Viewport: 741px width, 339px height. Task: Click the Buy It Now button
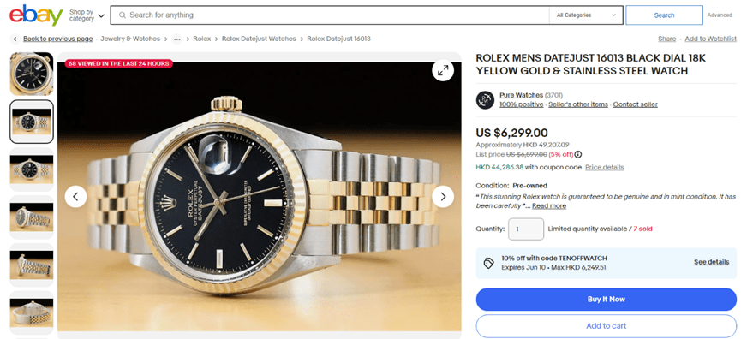[x=606, y=300]
